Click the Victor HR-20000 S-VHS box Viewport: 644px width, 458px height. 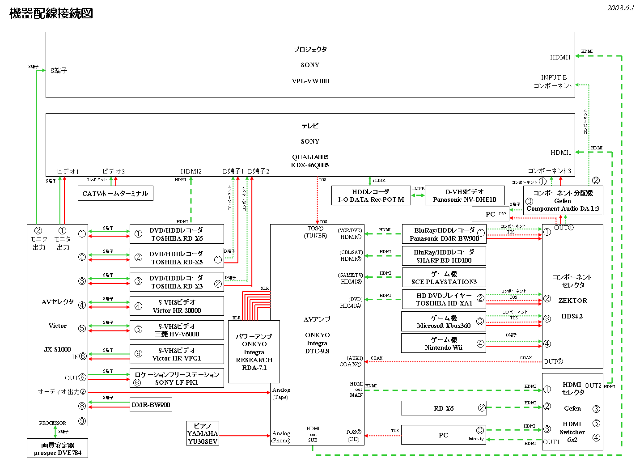click(x=177, y=306)
